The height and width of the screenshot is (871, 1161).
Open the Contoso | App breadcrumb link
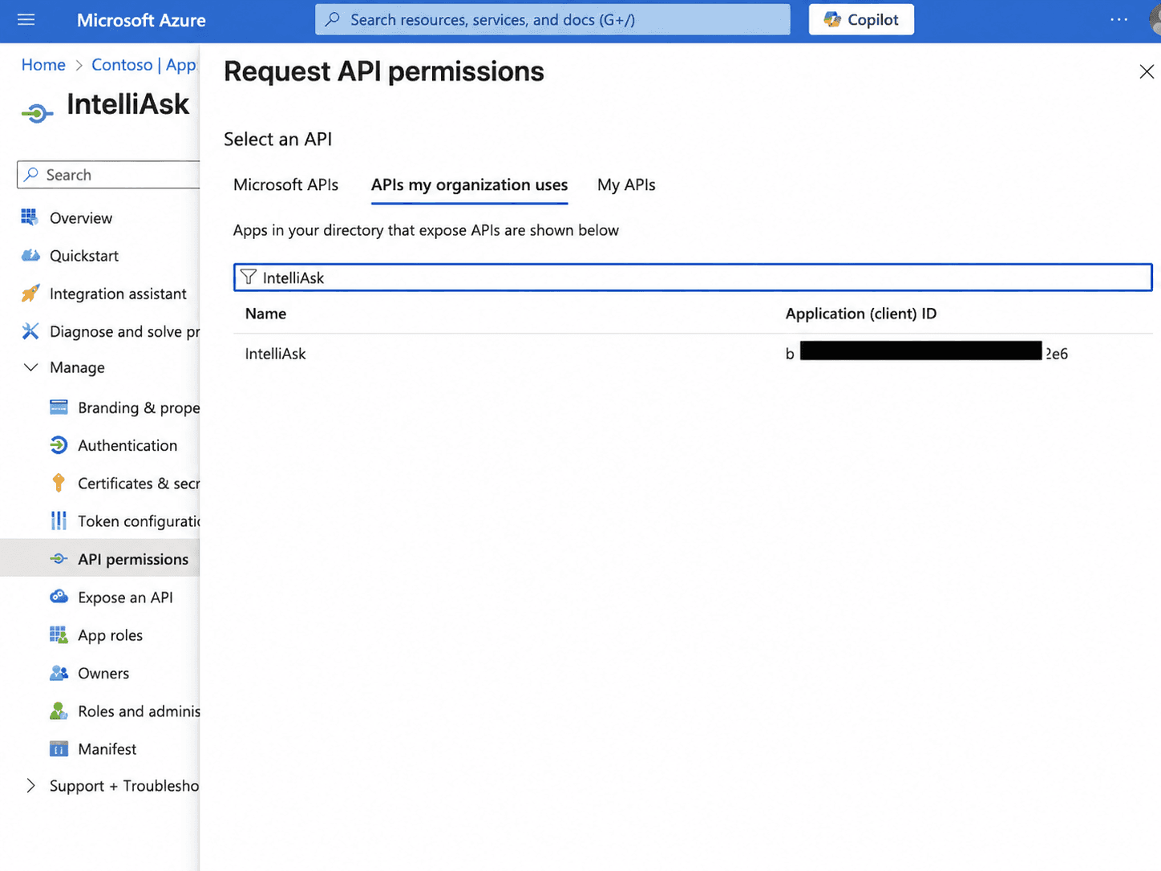[x=144, y=65]
